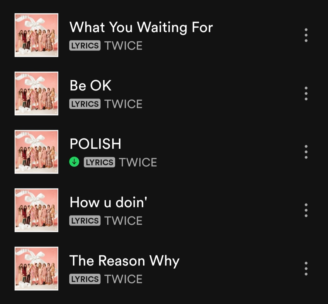Open three-dot menu for The Reason Why
The width and height of the screenshot is (328, 304).
point(306,269)
